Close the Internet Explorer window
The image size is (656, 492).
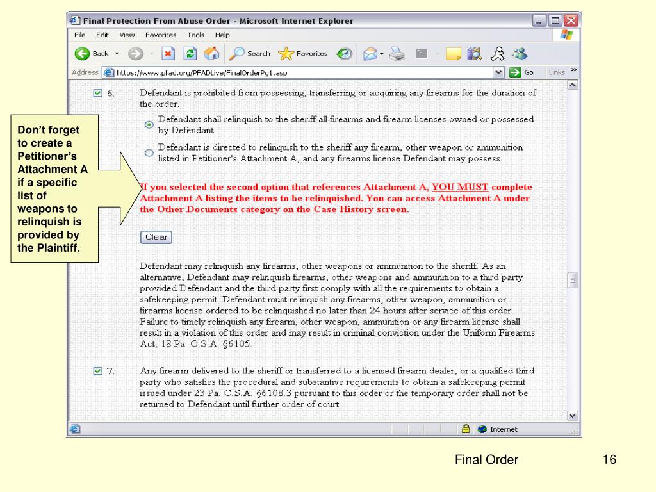point(571,20)
